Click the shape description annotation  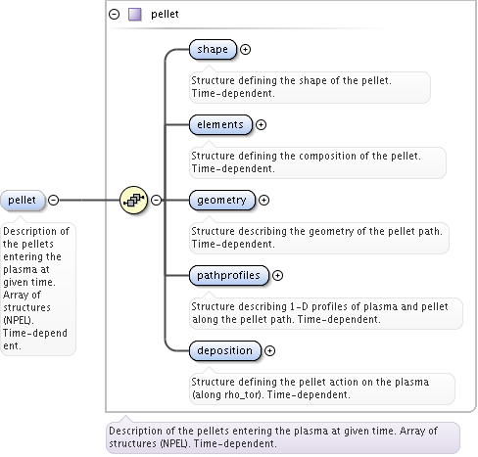(x=310, y=87)
